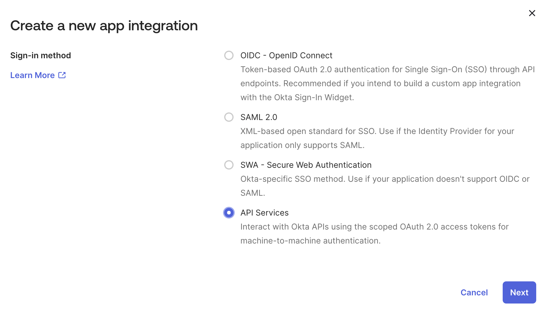Viewport: 547px width, 314px height.
Task: Pick the SWA radio button
Action: 229,165
